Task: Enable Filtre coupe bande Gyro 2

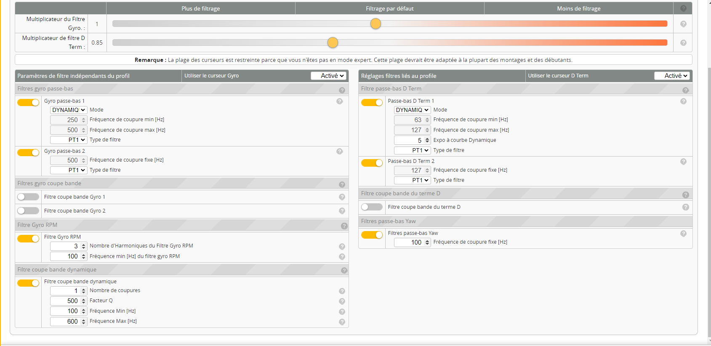Action: pyautogui.click(x=28, y=210)
